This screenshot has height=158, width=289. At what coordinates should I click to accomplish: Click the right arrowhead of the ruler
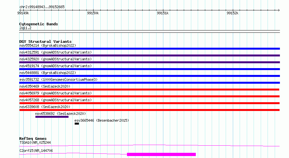279,10
